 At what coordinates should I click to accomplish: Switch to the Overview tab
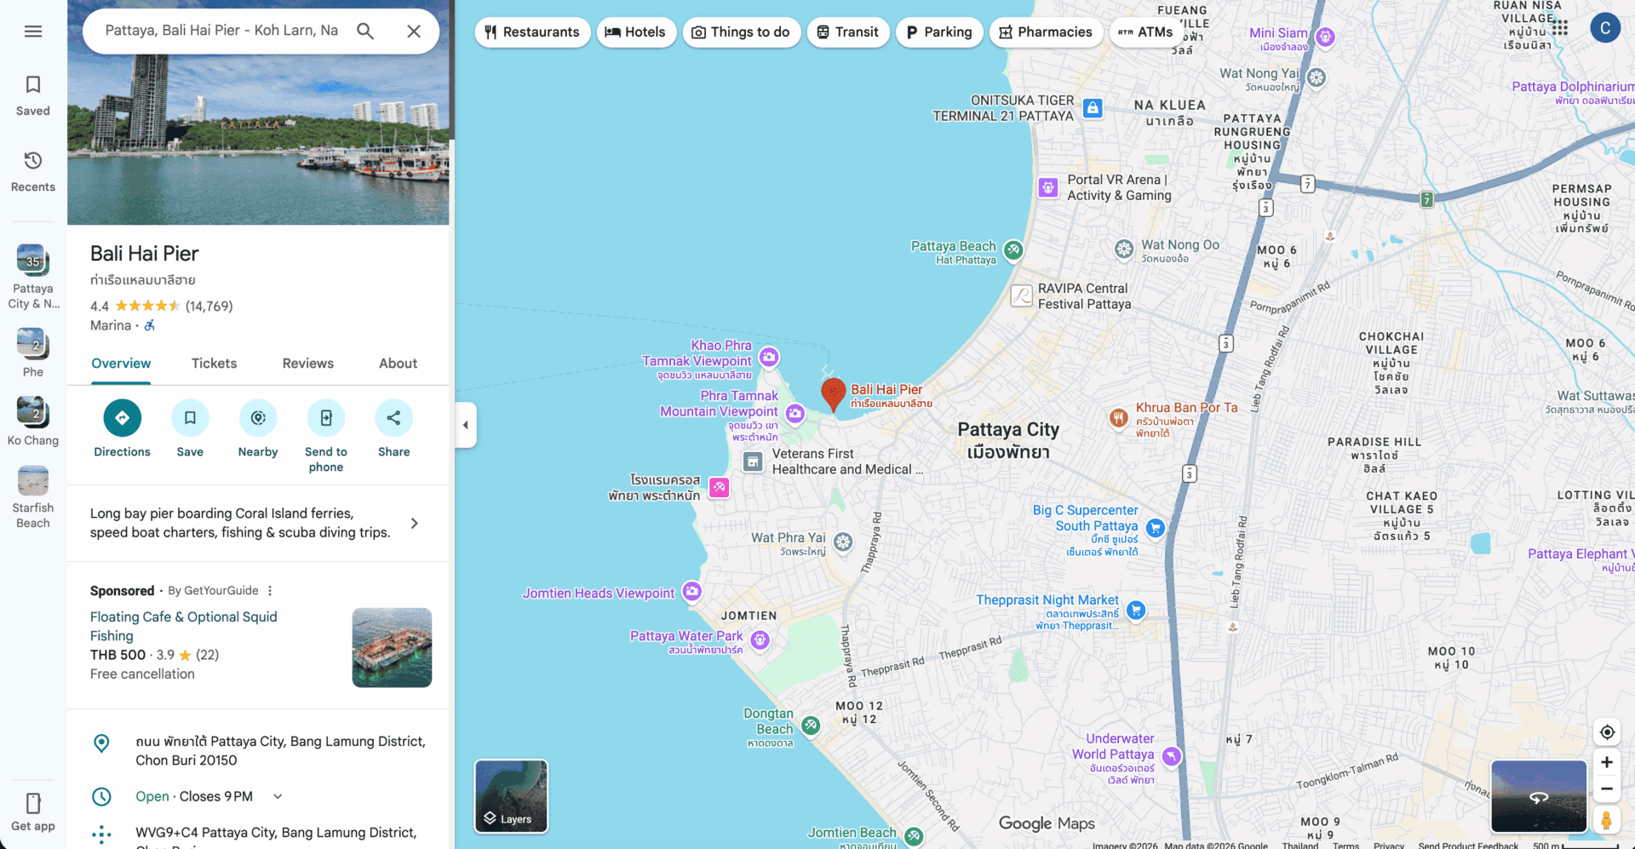point(121,364)
